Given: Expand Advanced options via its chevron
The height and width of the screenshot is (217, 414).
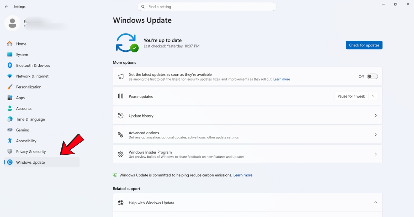Looking at the screenshot, I should pos(376,135).
